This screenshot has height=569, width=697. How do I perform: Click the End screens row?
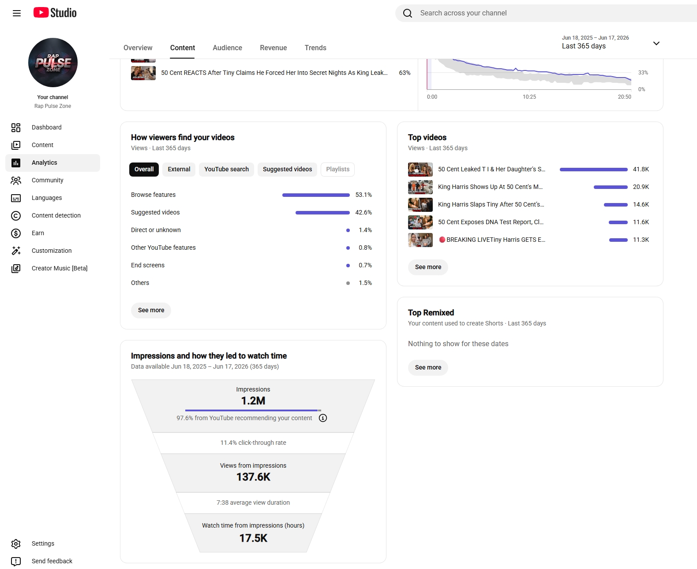(251, 265)
